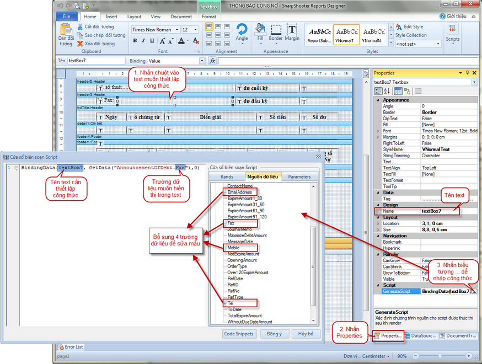Click the grow font size icon
The height and width of the screenshot is (364, 482).
162,41
